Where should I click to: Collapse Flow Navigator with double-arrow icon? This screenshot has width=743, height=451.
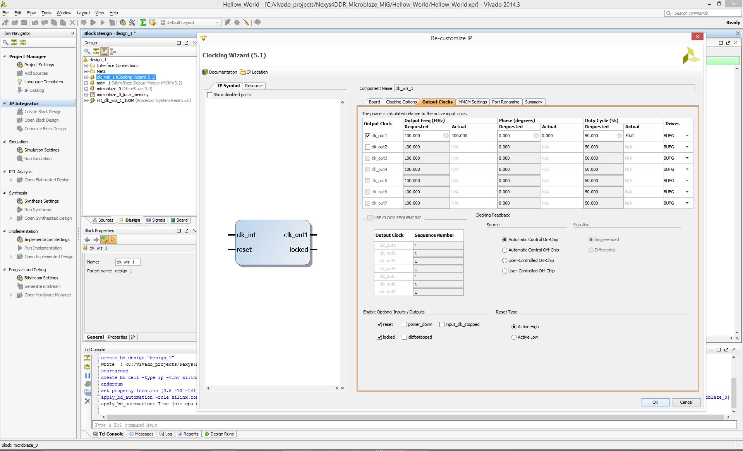coord(73,33)
